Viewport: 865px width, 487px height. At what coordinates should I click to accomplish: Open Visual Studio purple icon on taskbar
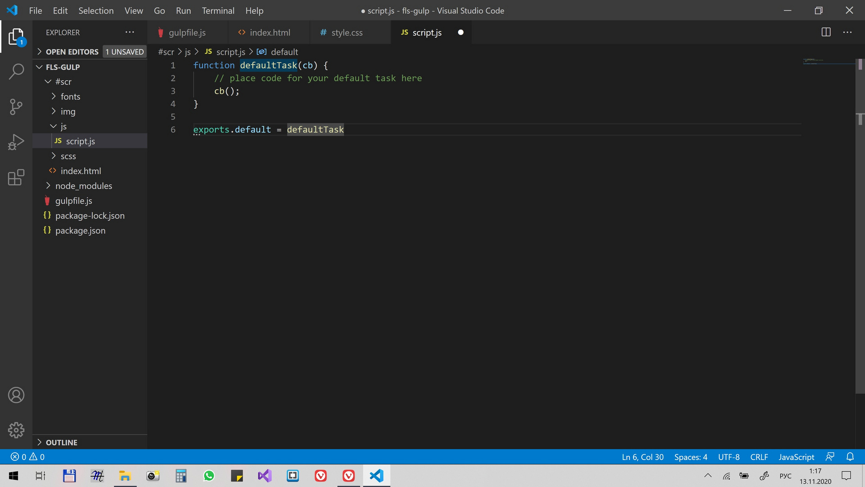pyautogui.click(x=264, y=476)
